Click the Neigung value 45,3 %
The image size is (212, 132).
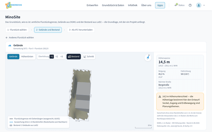(x=161, y=74)
